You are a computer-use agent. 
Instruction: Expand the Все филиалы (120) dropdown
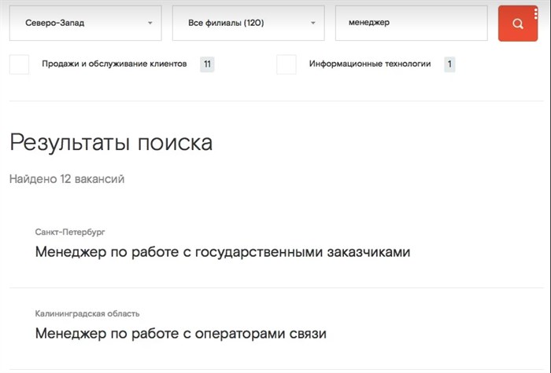pyautogui.click(x=249, y=23)
